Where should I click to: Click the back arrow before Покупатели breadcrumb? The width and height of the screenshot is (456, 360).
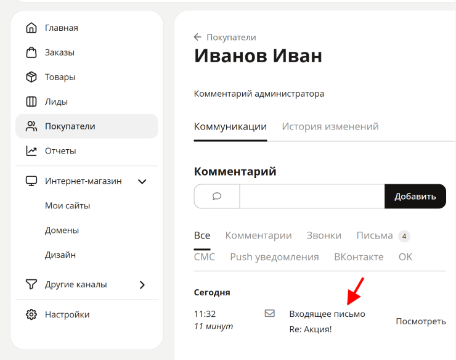(x=198, y=37)
